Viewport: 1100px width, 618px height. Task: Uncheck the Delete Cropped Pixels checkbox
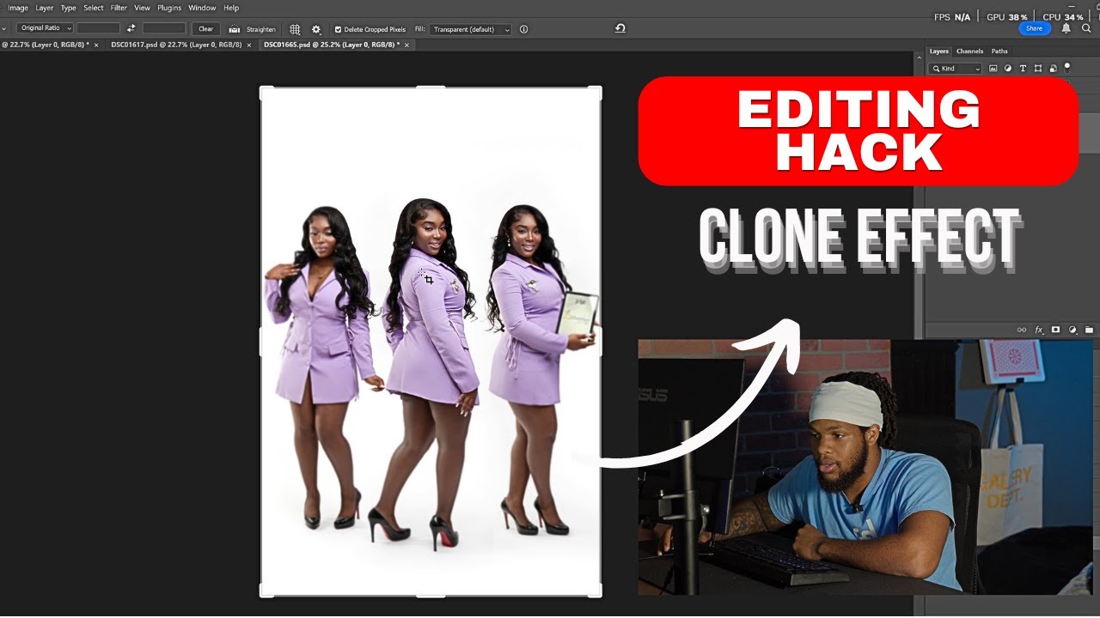(x=338, y=29)
